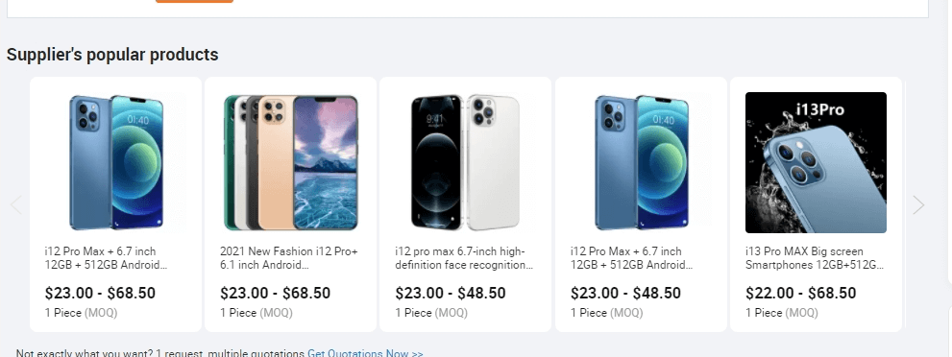Open the i13Pro splash image
952x357 pixels.
click(816, 162)
